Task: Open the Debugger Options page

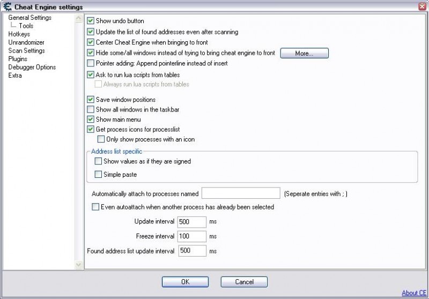Action: click(32, 67)
